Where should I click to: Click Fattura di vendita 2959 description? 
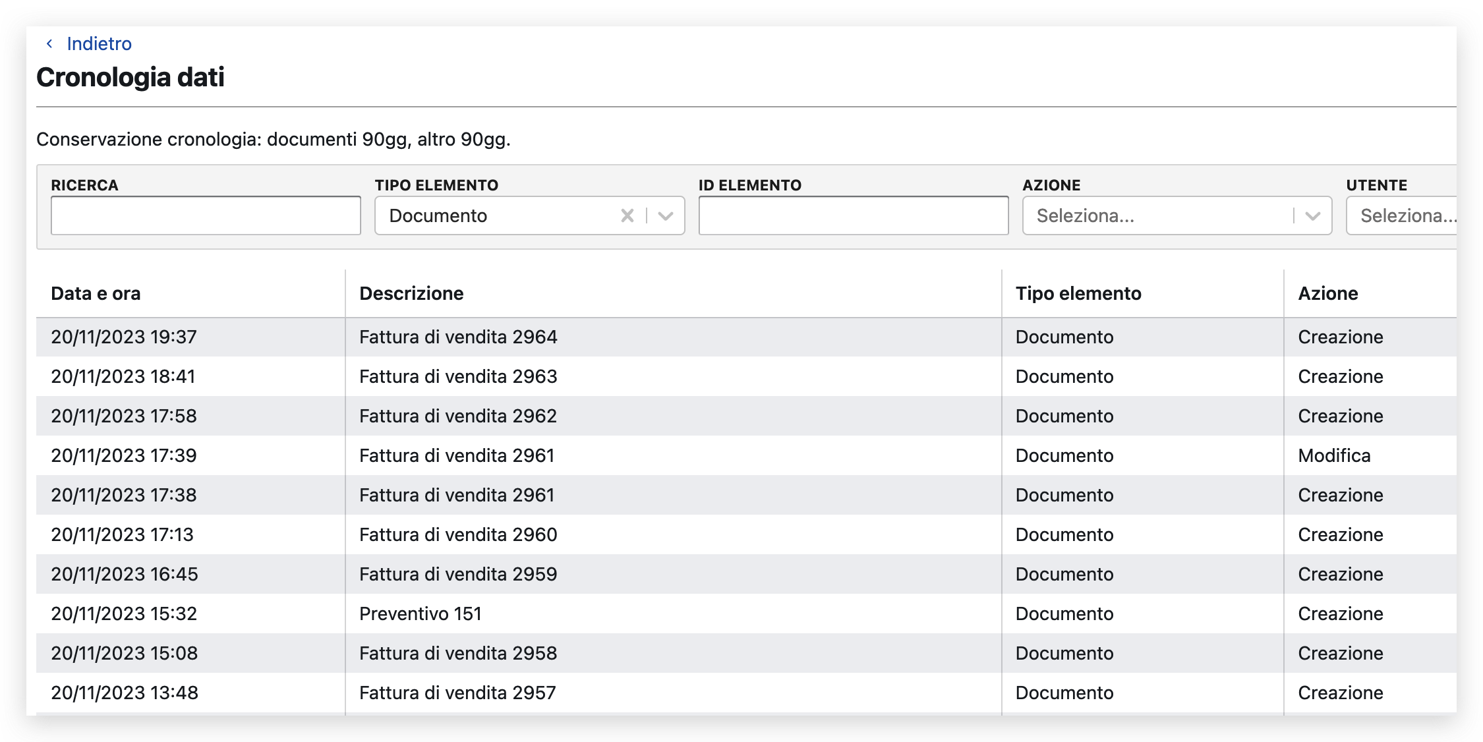[x=458, y=574]
